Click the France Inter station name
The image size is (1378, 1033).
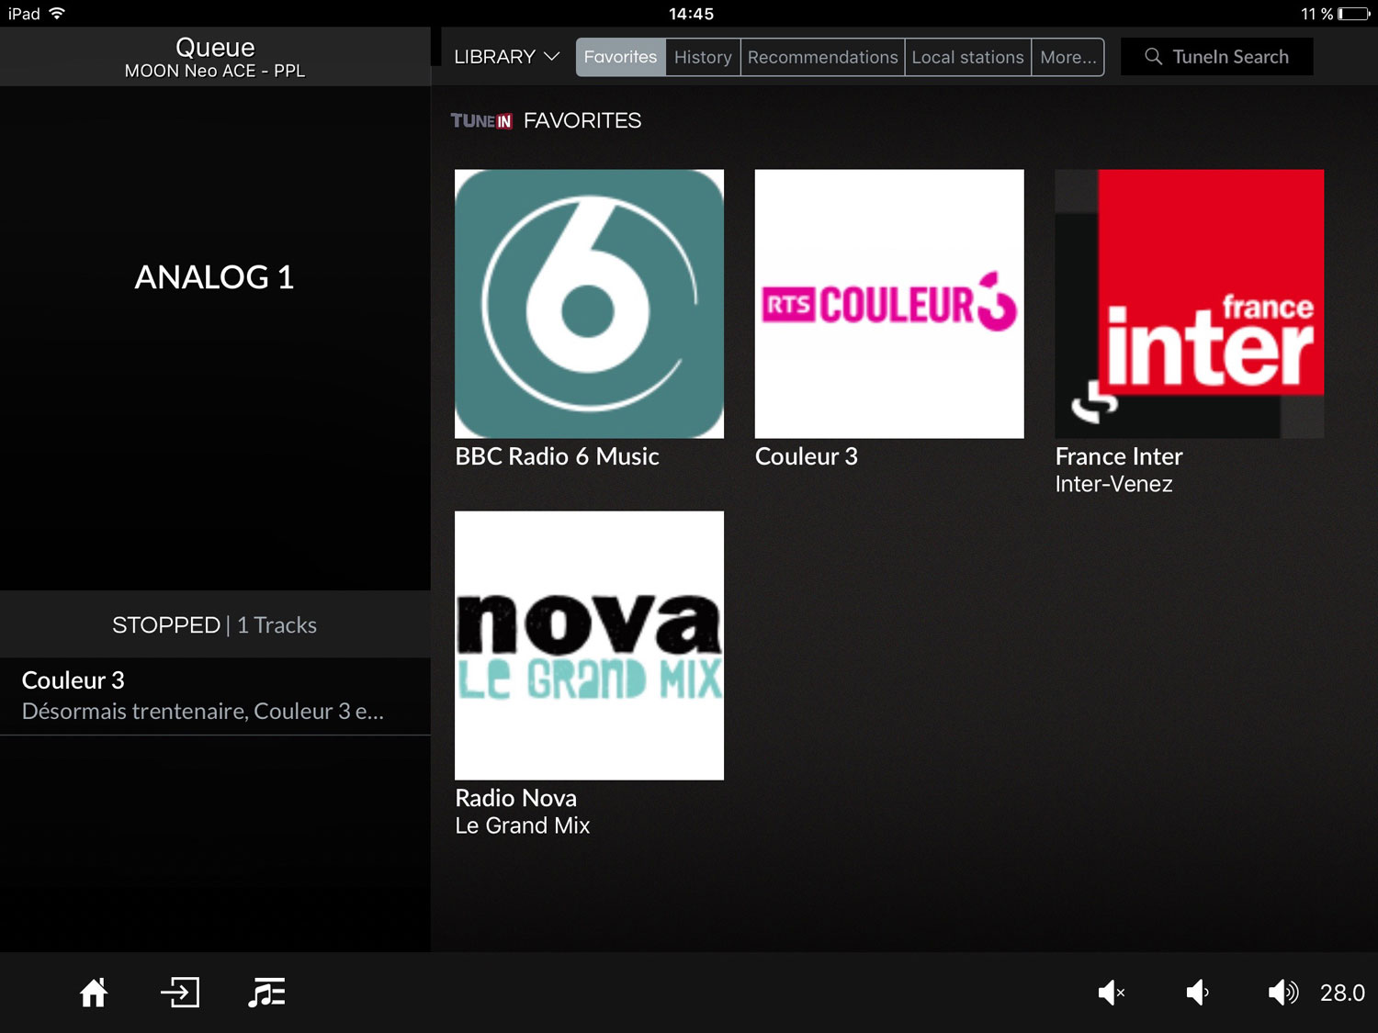click(1118, 456)
